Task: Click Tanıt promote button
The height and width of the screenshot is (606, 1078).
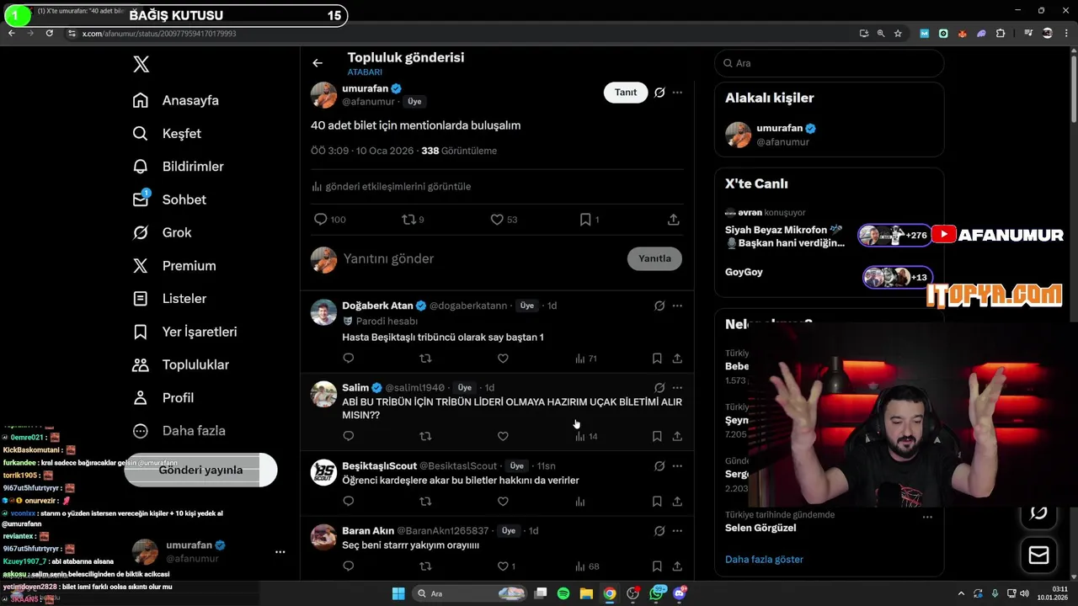Action: coord(626,93)
